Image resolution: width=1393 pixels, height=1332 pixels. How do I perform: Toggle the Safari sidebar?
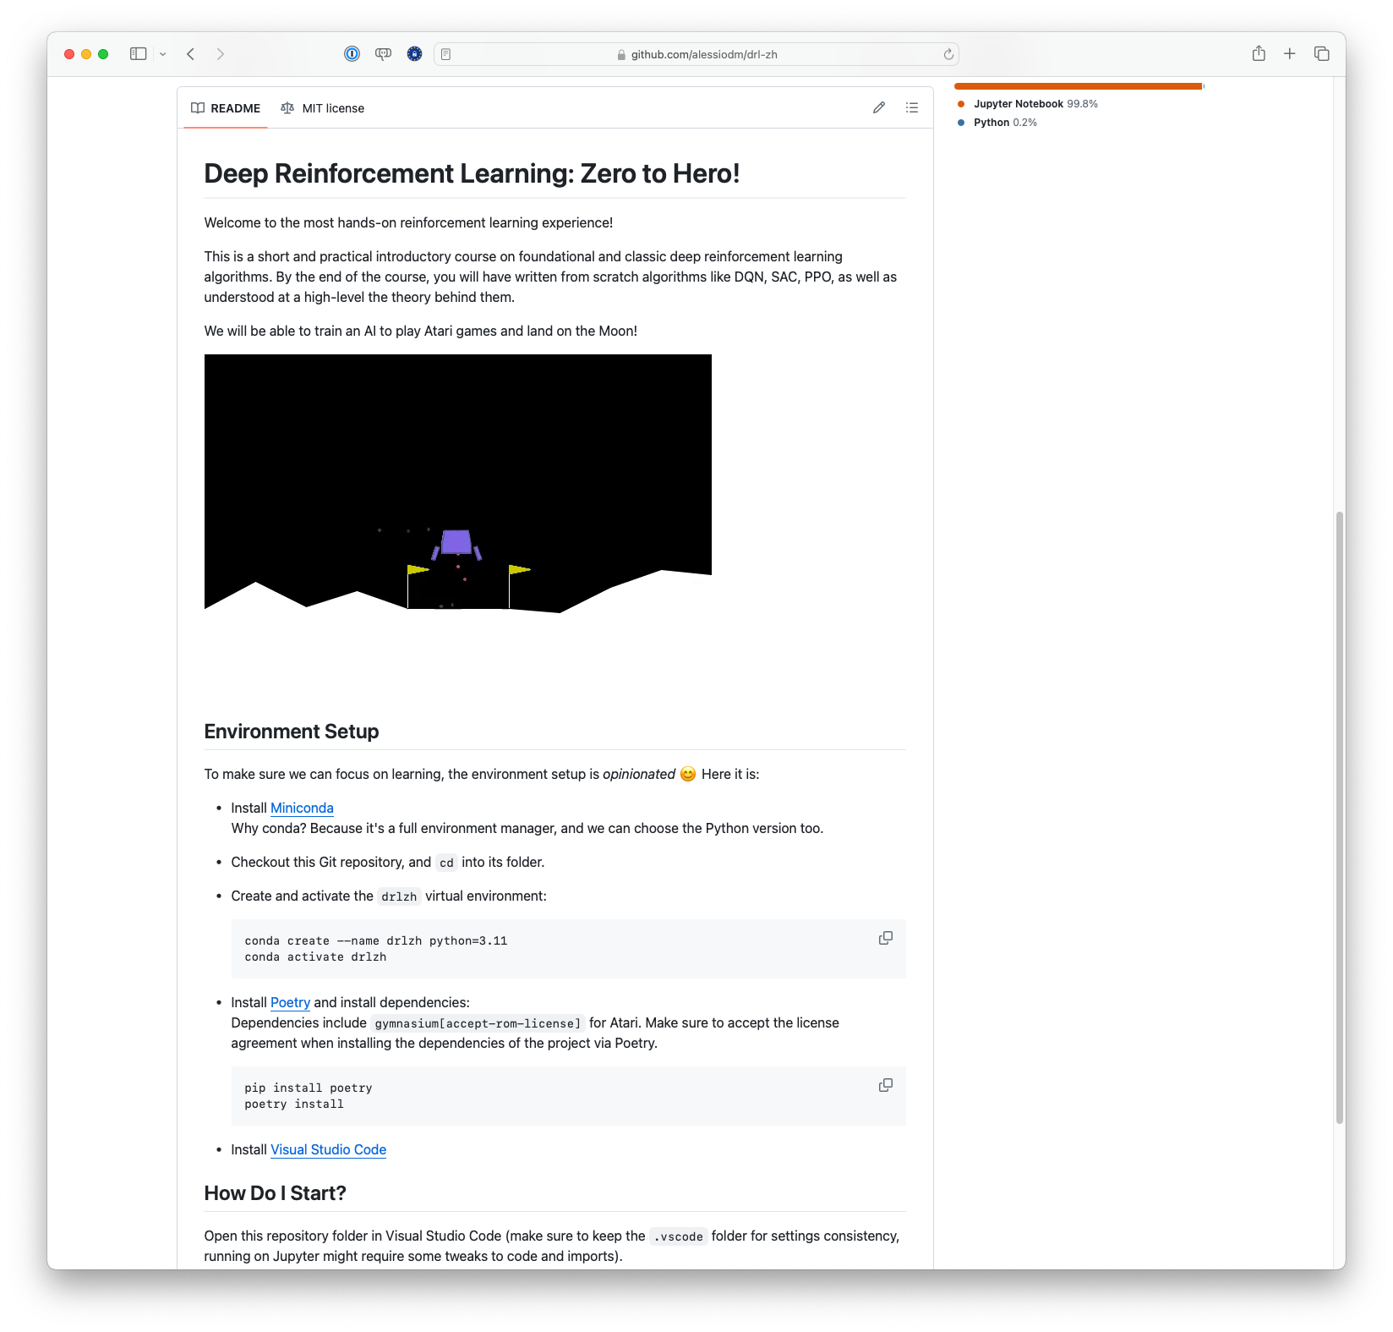pos(139,53)
